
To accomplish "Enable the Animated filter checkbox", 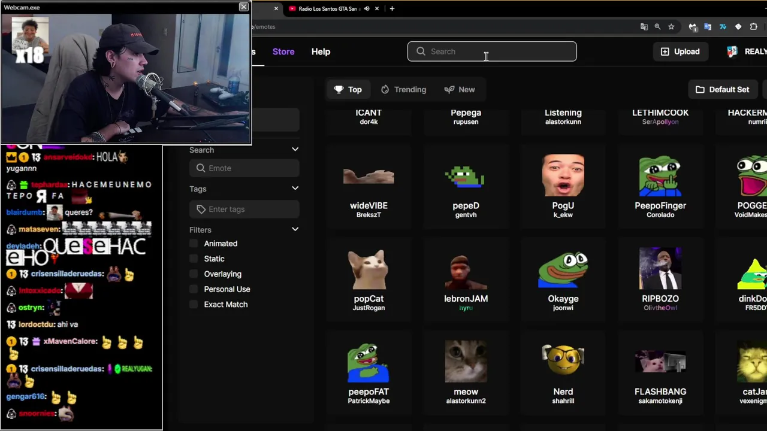I will (194, 244).
